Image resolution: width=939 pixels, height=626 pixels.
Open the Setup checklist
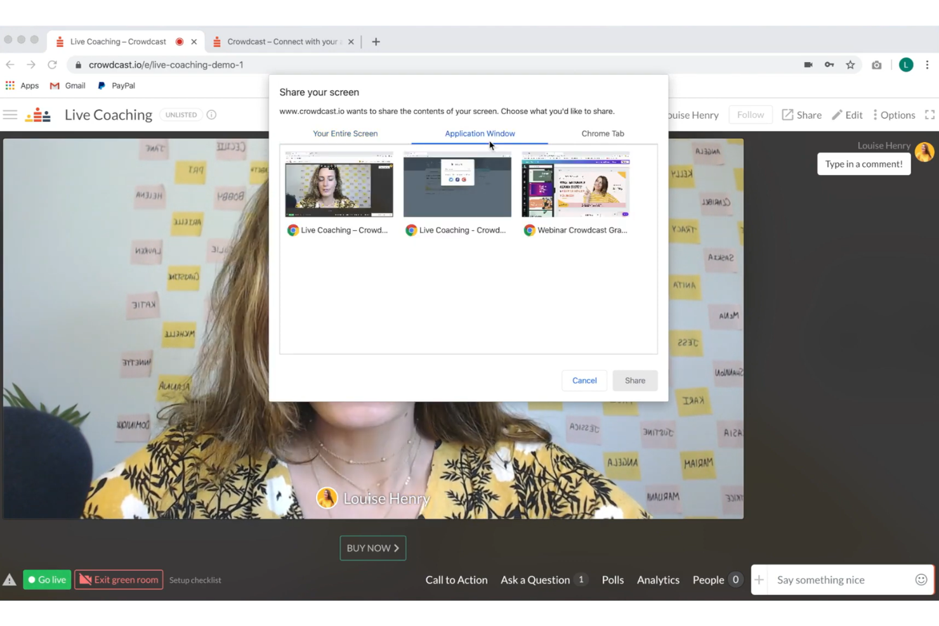click(x=195, y=580)
